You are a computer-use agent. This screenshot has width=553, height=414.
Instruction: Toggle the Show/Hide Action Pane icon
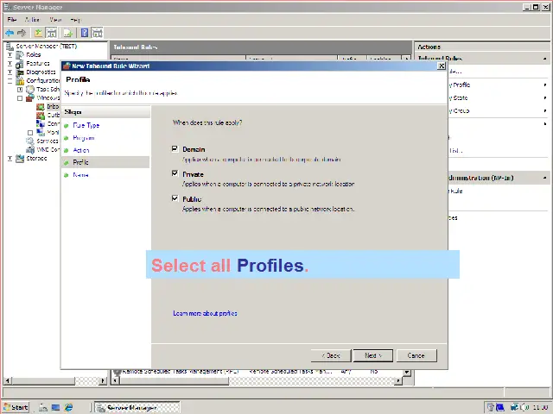pos(98,33)
